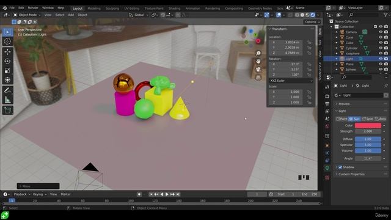Switch perspective/orthographic grid icon

(258, 78)
